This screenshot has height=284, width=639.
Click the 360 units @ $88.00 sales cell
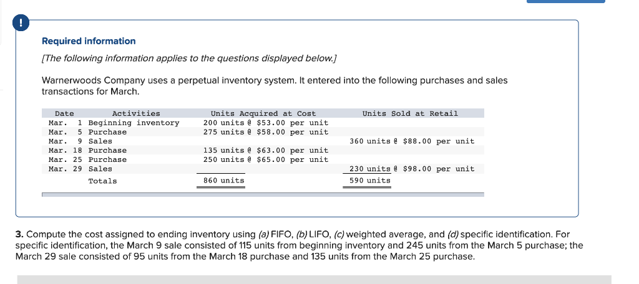pos(412,141)
